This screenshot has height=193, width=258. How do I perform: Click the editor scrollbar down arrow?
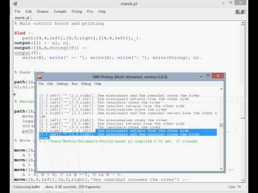(x=243, y=180)
